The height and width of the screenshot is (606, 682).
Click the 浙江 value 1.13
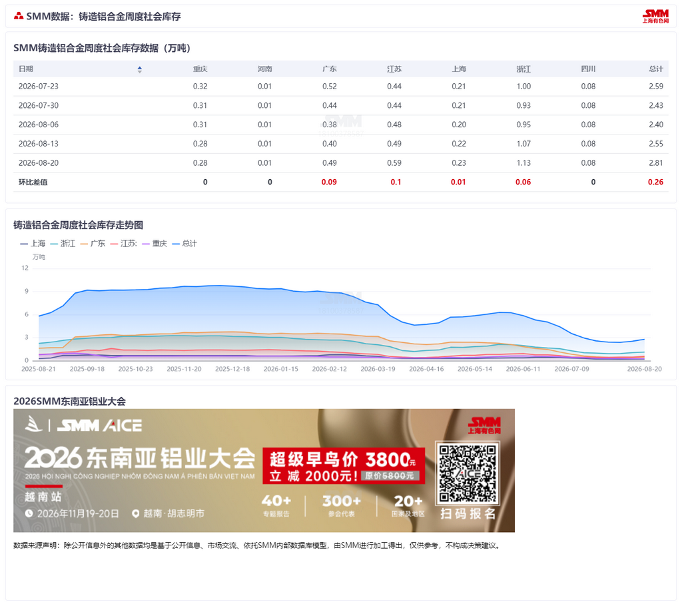[x=523, y=162]
